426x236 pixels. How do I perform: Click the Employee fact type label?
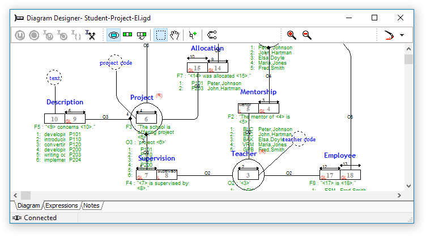pos(340,155)
